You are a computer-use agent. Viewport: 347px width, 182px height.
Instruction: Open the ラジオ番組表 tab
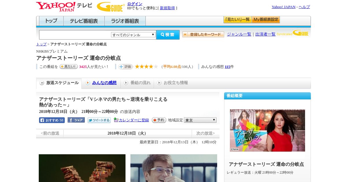tap(125, 21)
